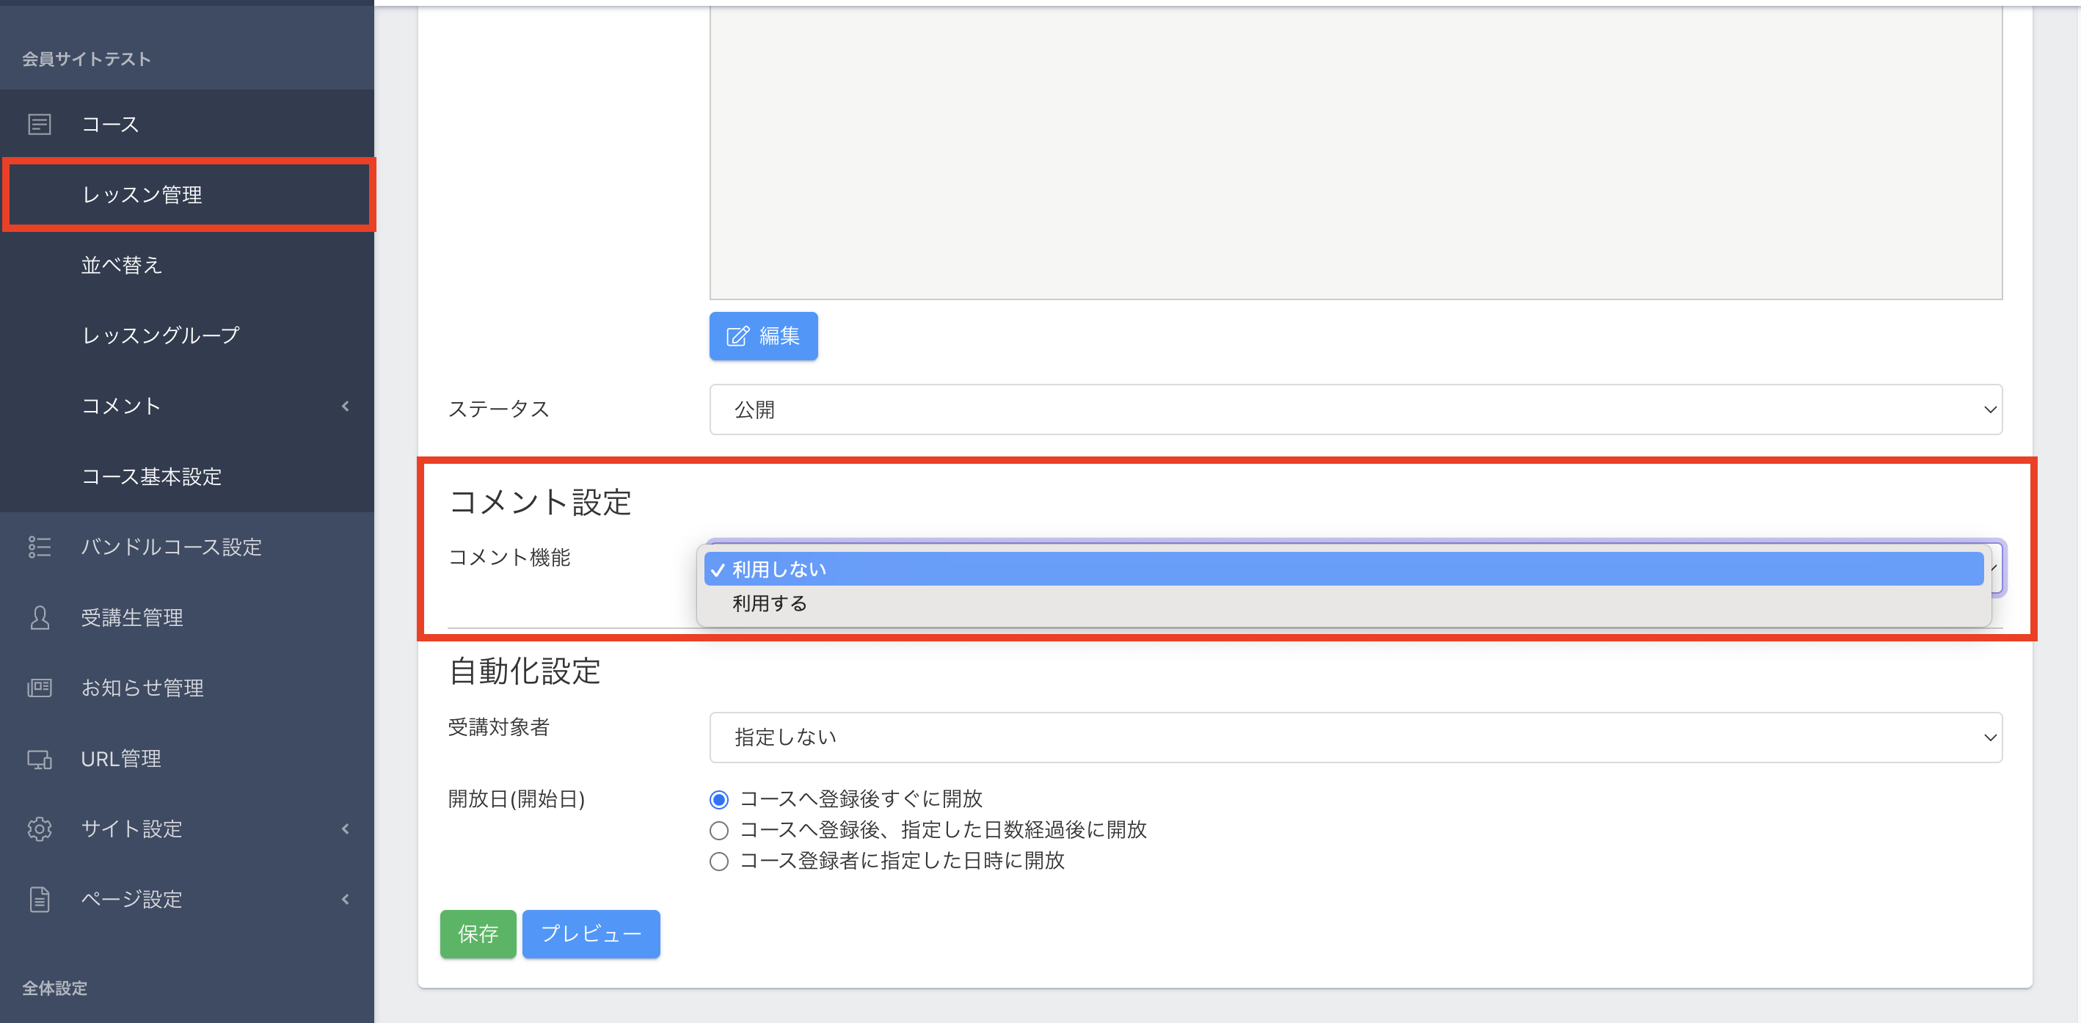Select コースへ登録後、指定した日数経過後に開放 radio option
Viewport: 2081px width, 1023px height.
coord(718,830)
